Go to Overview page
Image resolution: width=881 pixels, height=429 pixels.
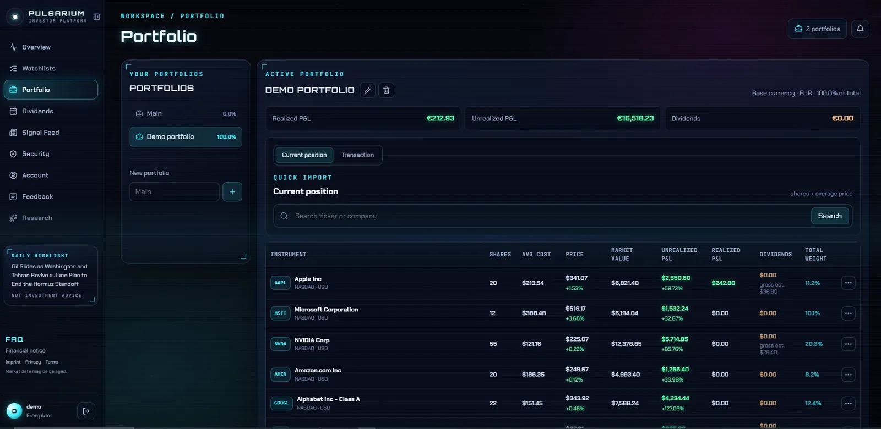[51, 47]
